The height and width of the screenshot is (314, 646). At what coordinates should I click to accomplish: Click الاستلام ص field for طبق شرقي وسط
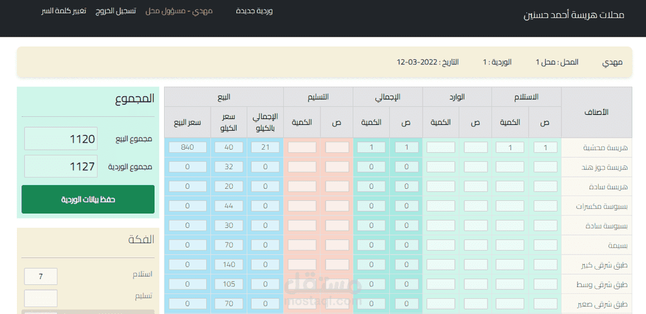pos(546,284)
